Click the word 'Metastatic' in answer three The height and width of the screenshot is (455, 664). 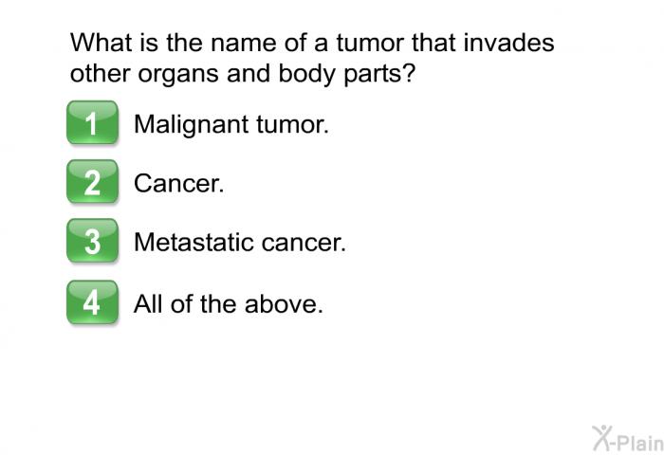click(194, 243)
